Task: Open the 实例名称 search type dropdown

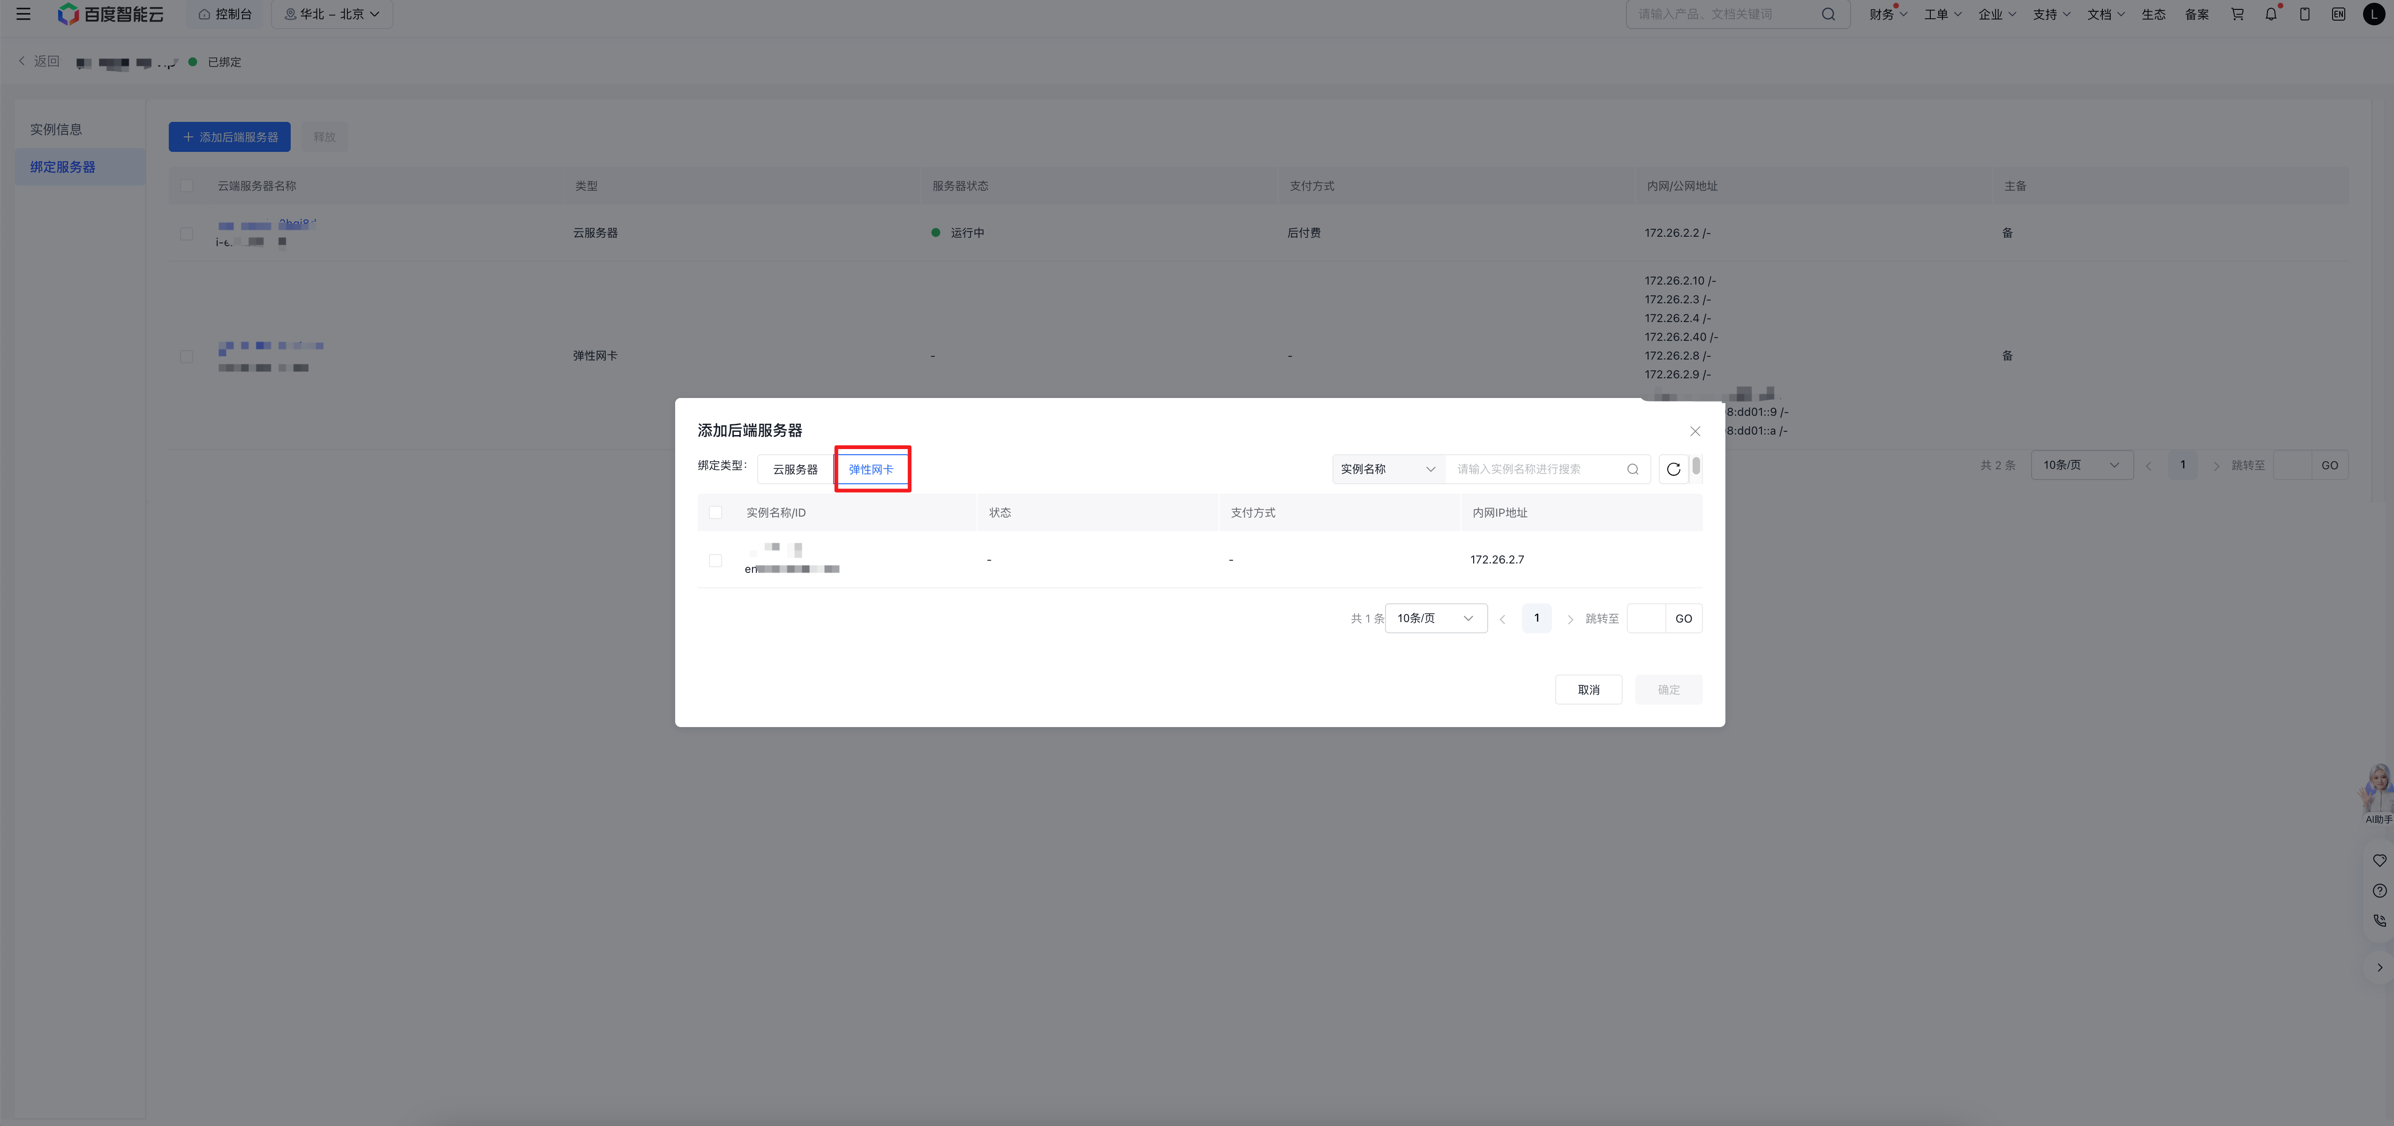Action: pyautogui.click(x=1388, y=469)
